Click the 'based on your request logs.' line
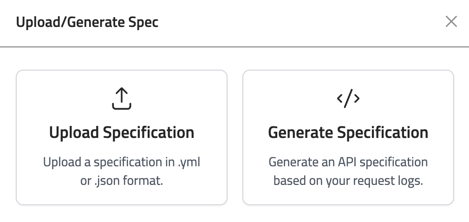The image size is (469, 222). pos(348,181)
